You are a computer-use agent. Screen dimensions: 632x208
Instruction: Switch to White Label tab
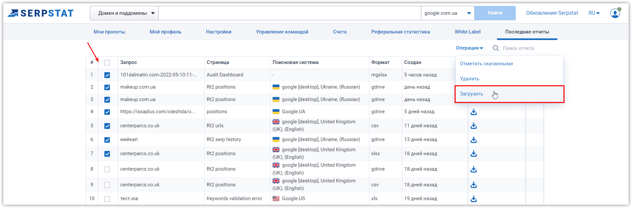click(467, 32)
